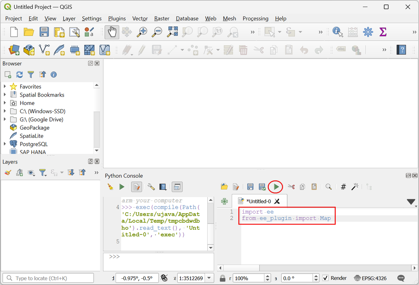Select the Pan Map hand tool

112,32
